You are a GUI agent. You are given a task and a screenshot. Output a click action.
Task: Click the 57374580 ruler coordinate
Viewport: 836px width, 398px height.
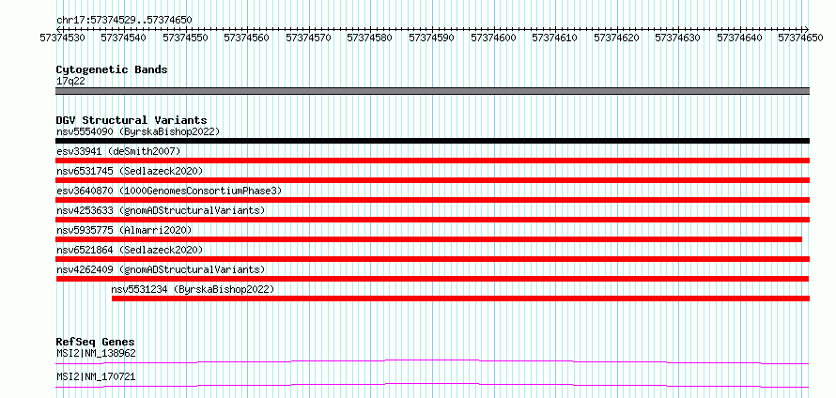(x=369, y=38)
